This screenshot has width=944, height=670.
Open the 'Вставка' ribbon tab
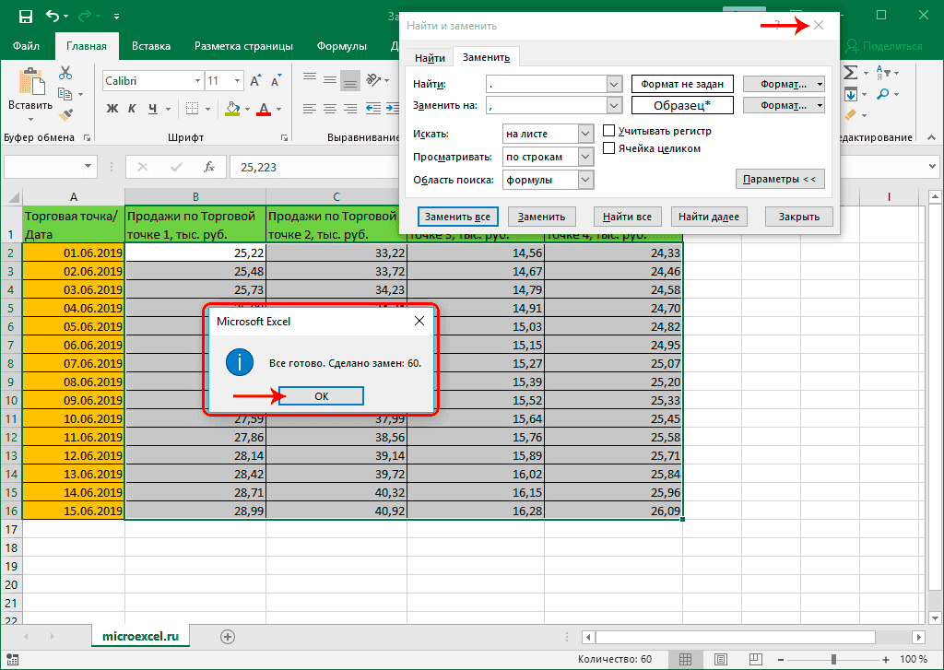coord(150,46)
